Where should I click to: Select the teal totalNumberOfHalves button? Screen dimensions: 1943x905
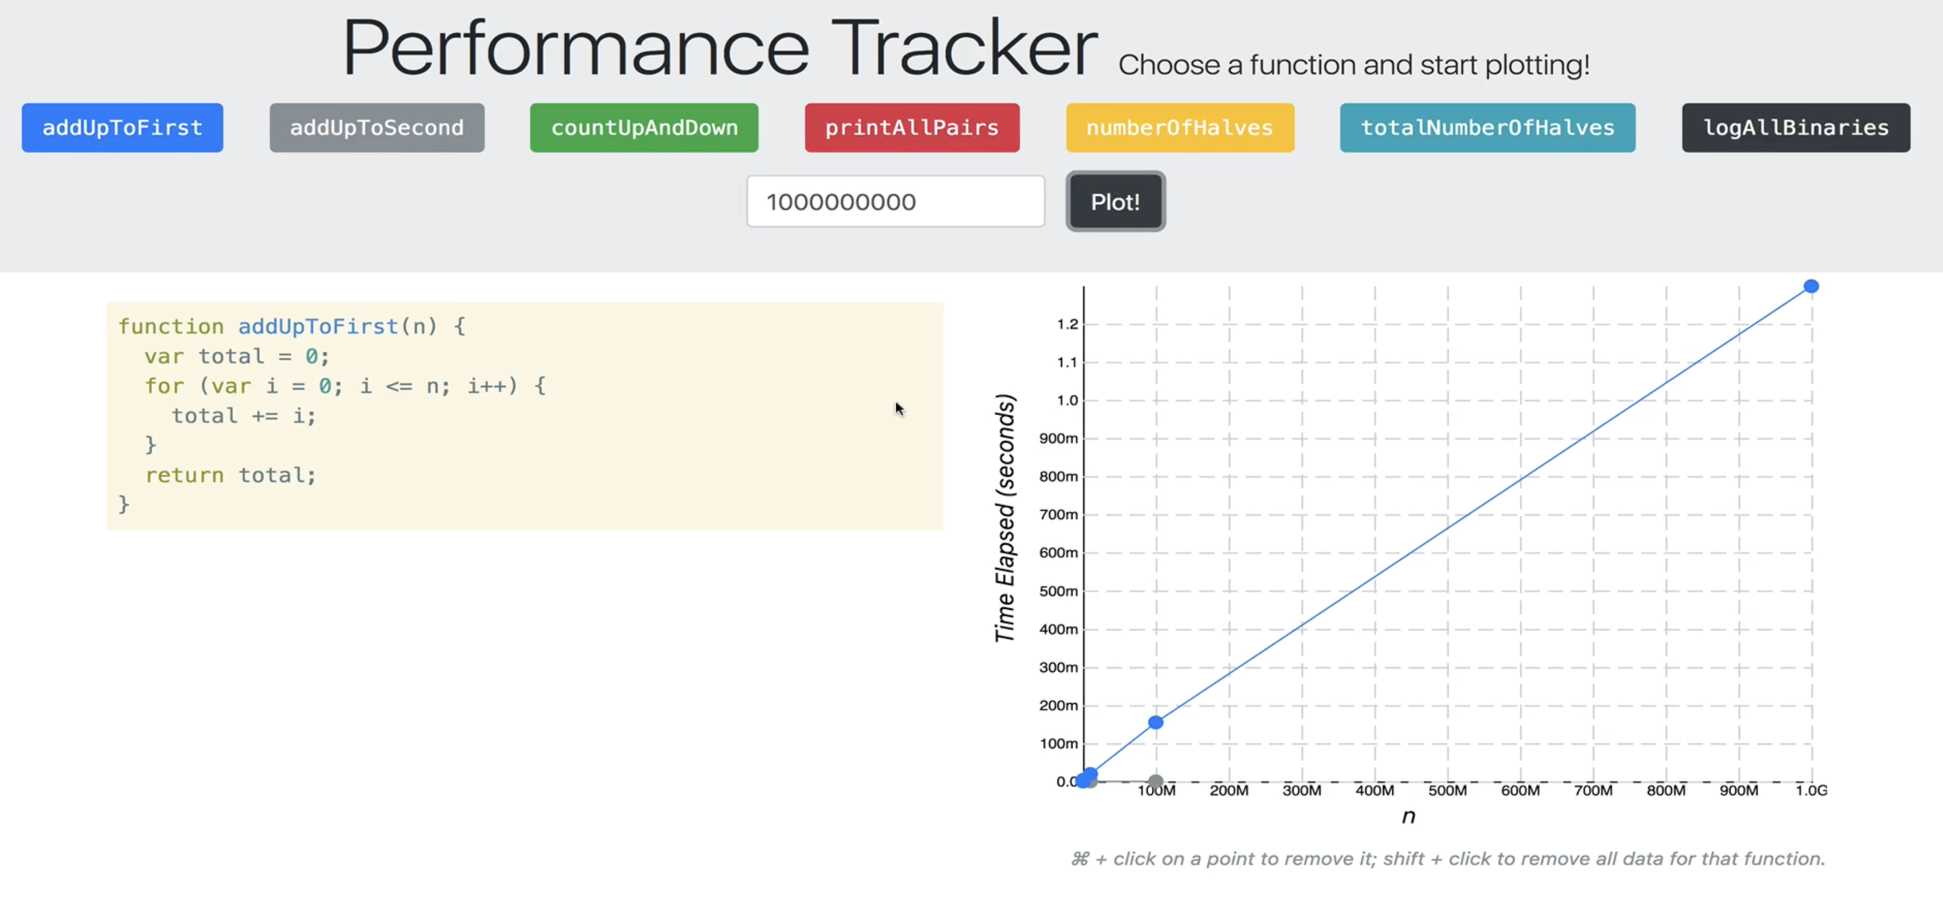pyautogui.click(x=1487, y=128)
